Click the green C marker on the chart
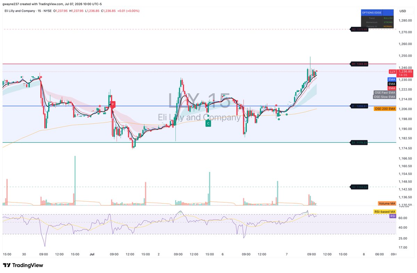417x273 pixels. point(208,123)
